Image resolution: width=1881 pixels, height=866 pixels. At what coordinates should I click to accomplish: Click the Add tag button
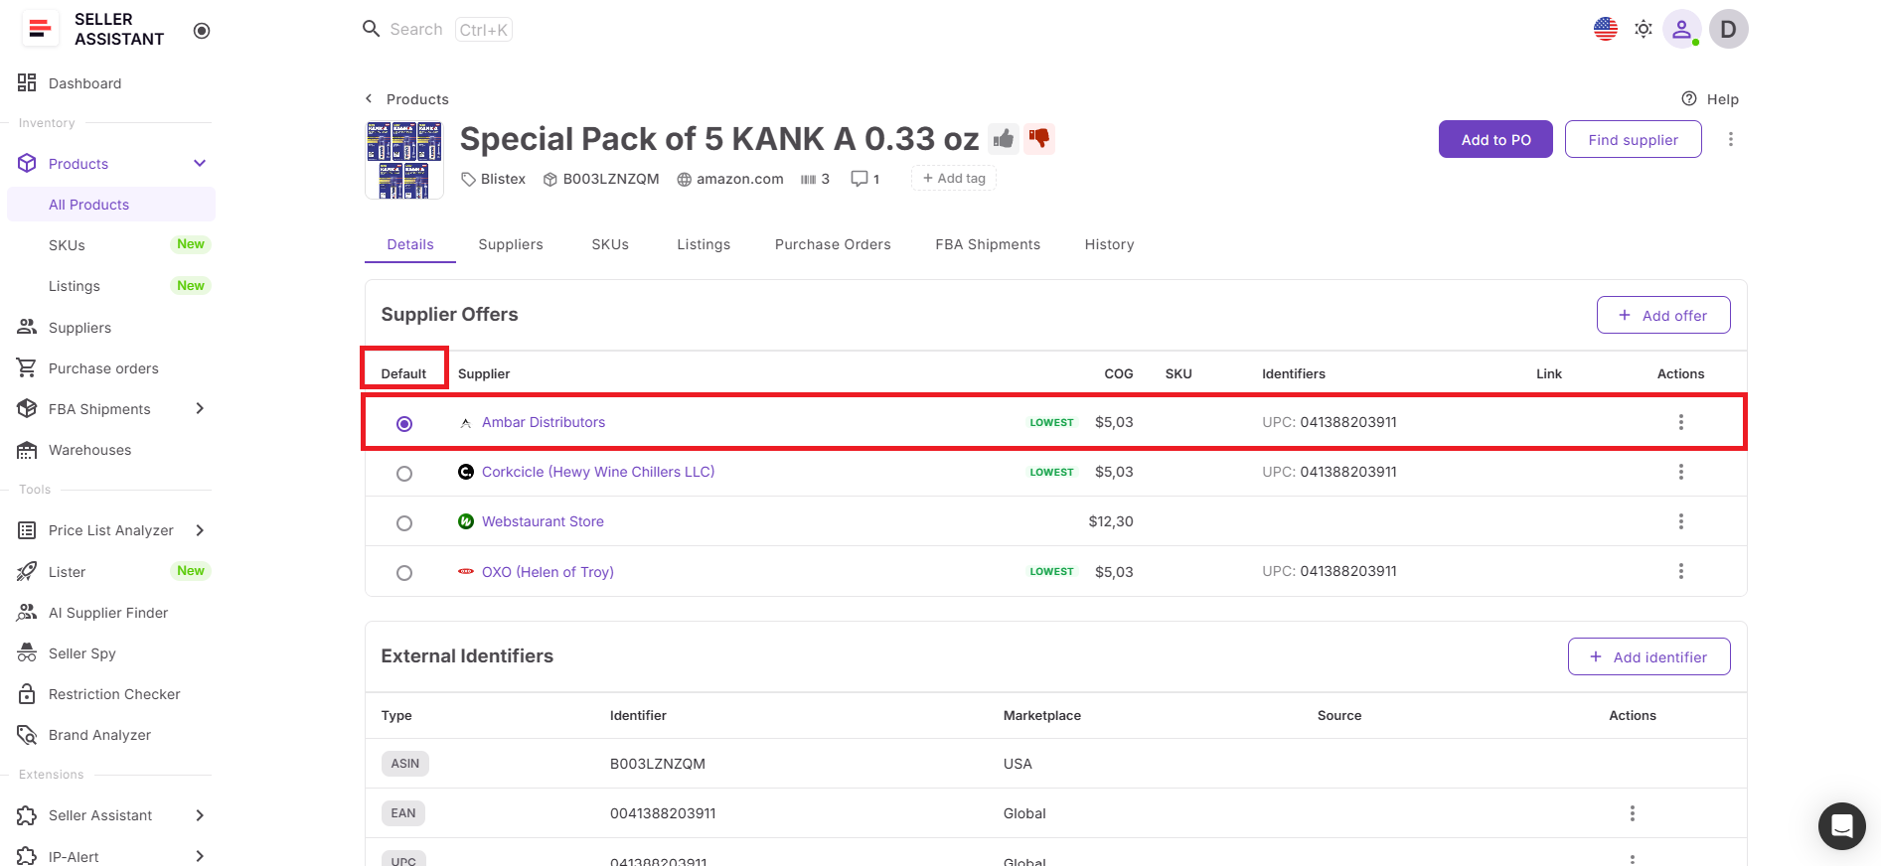954,178
